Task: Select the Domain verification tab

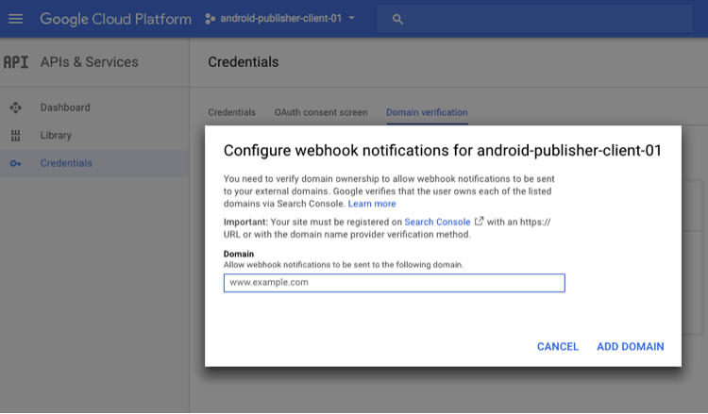Action: point(427,112)
